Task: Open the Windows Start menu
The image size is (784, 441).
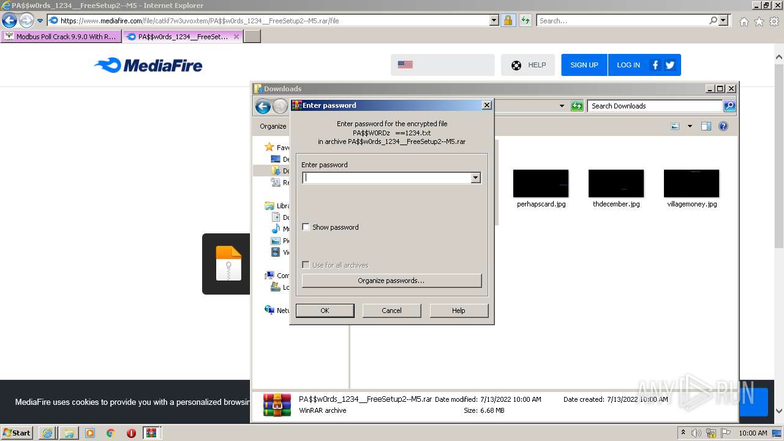Action: tap(17, 433)
